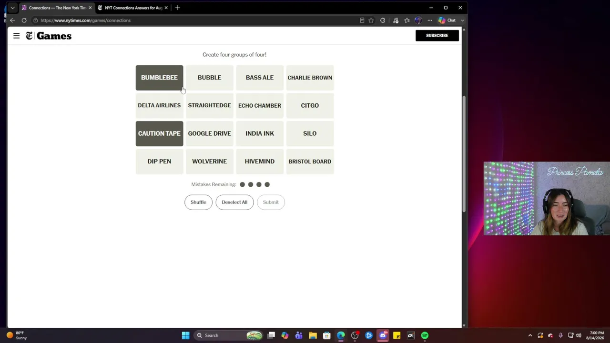Deselect the BUMBLEBEE tile
The image size is (610, 343).
[159, 78]
